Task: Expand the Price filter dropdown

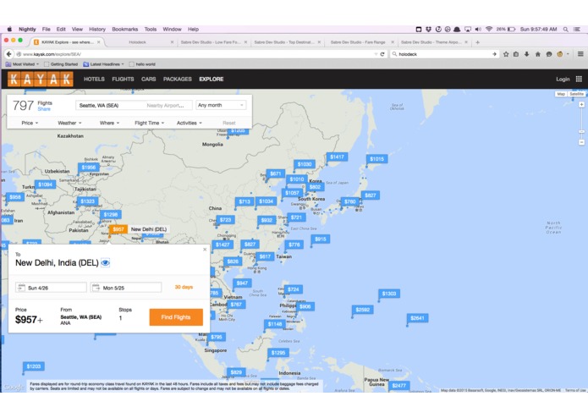Action: (x=30, y=123)
